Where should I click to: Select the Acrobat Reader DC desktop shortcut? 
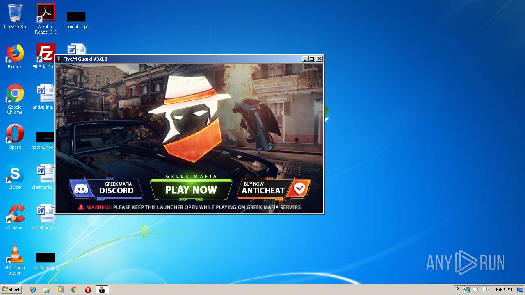[x=46, y=19]
